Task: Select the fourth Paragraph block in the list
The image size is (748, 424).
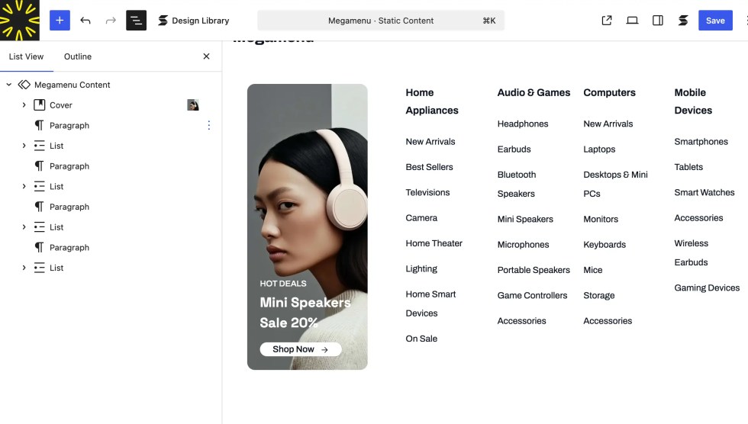Action: [69, 248]
